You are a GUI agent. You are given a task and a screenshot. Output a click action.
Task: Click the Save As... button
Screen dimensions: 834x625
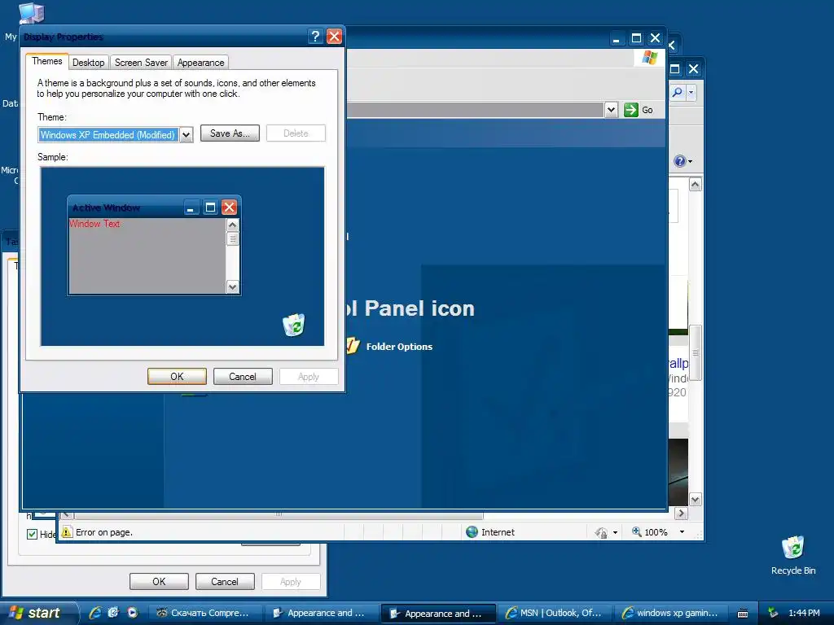pos(230,133)
